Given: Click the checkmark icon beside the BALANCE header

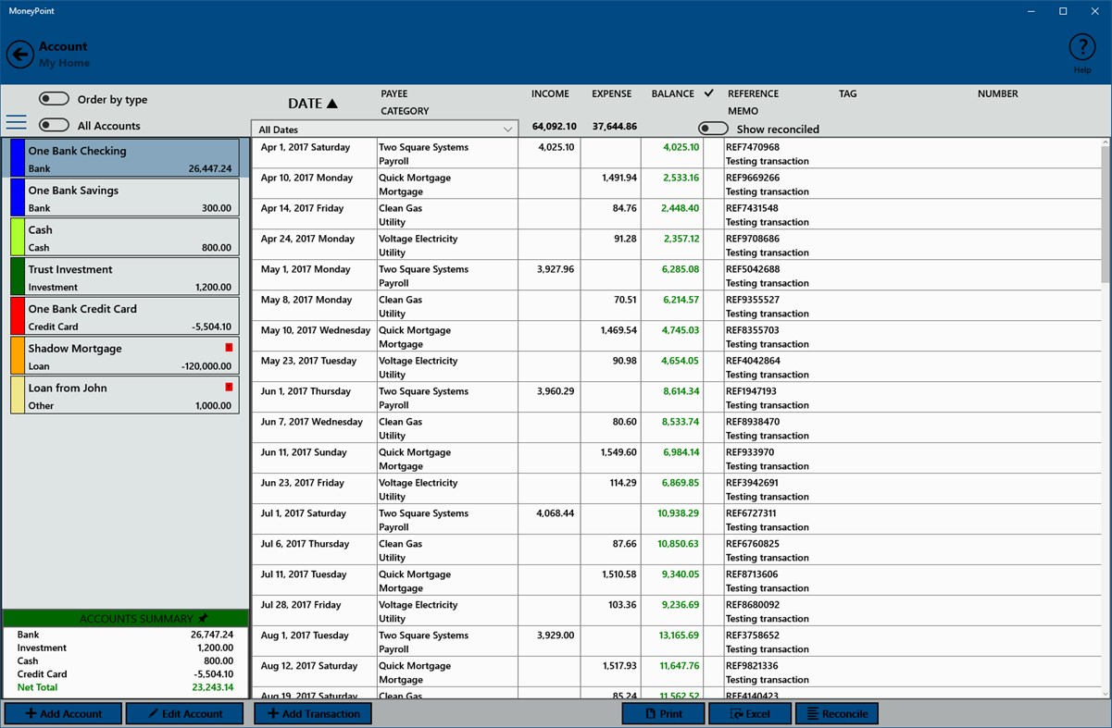Looking at the screenshot, I should 708,93.
